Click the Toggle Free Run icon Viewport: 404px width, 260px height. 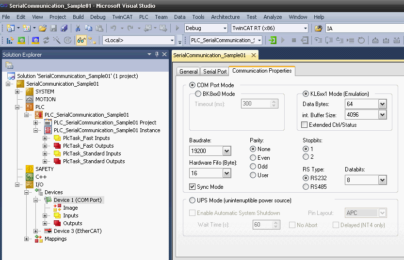[x=67, y=40]
